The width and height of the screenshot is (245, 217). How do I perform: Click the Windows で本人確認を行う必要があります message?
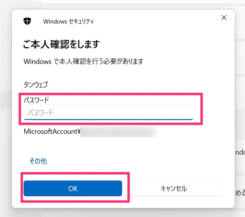click(84, 61)
